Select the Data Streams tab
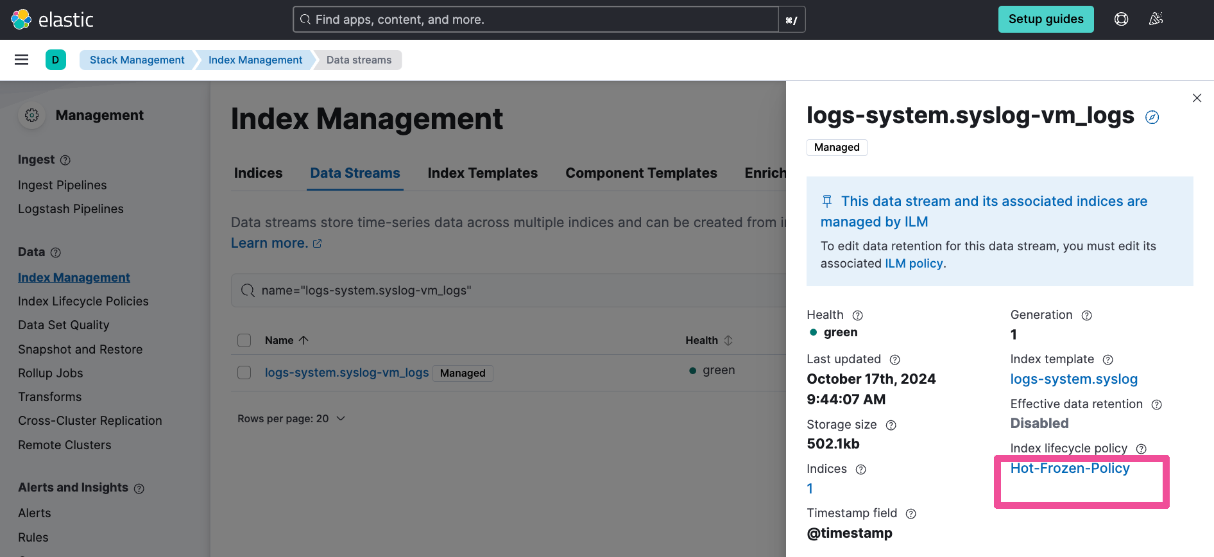 pyautogui.click(x=355, y=173)
